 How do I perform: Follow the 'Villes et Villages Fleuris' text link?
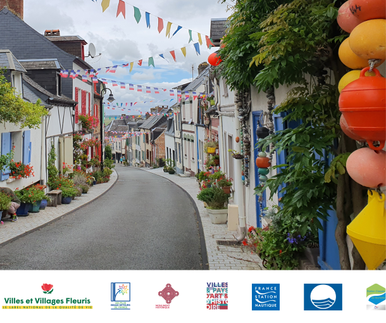tap(47, 301)
